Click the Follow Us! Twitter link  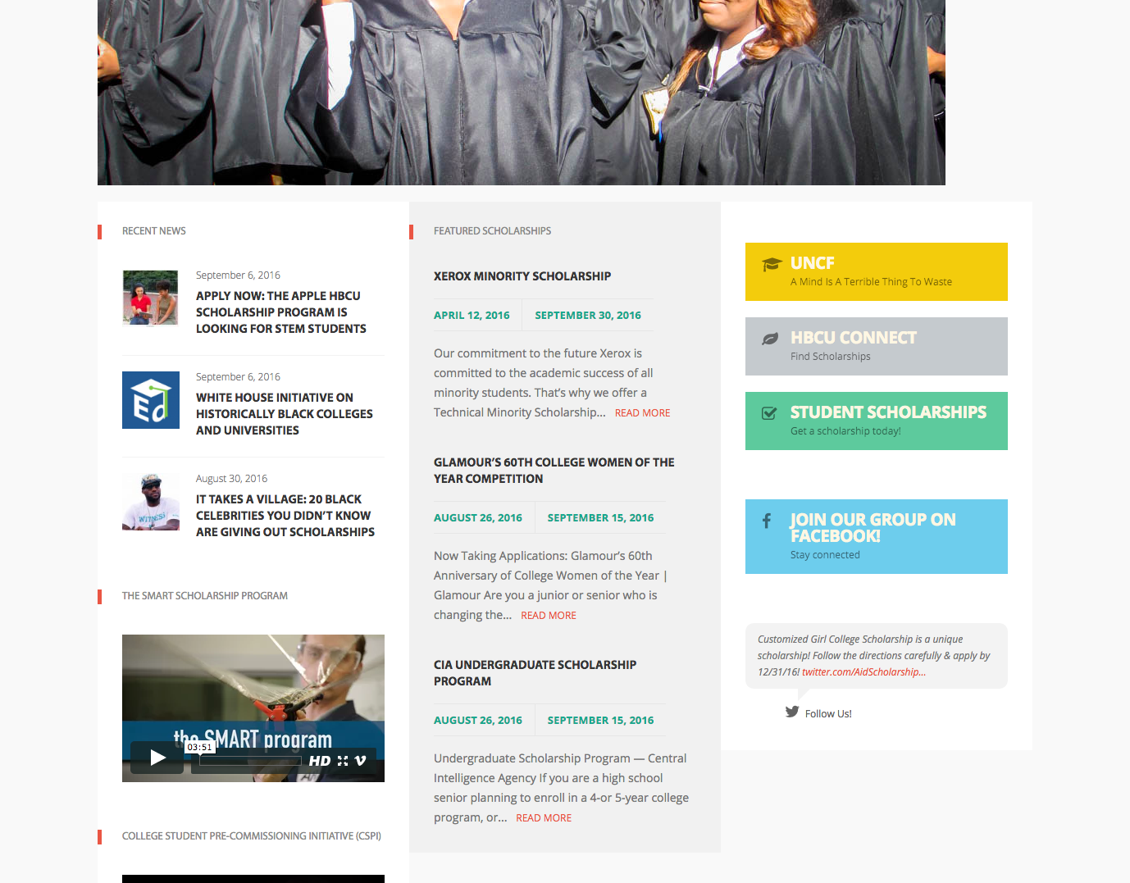pyautogui.click(x=828, y=714)
